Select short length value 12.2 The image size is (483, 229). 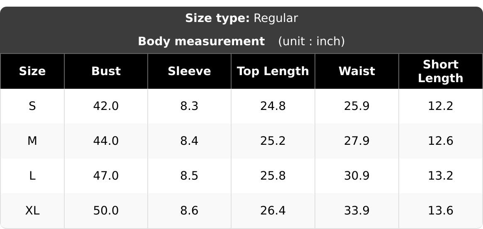point(441,106)
